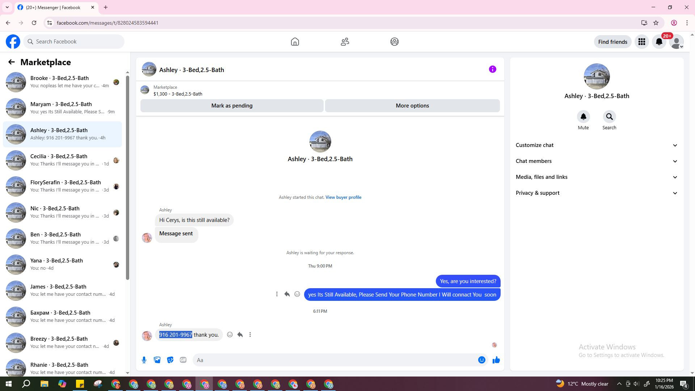The image size is (695, 391).
Task: Toggle the conversation information panel
Action: pos(492,69)
